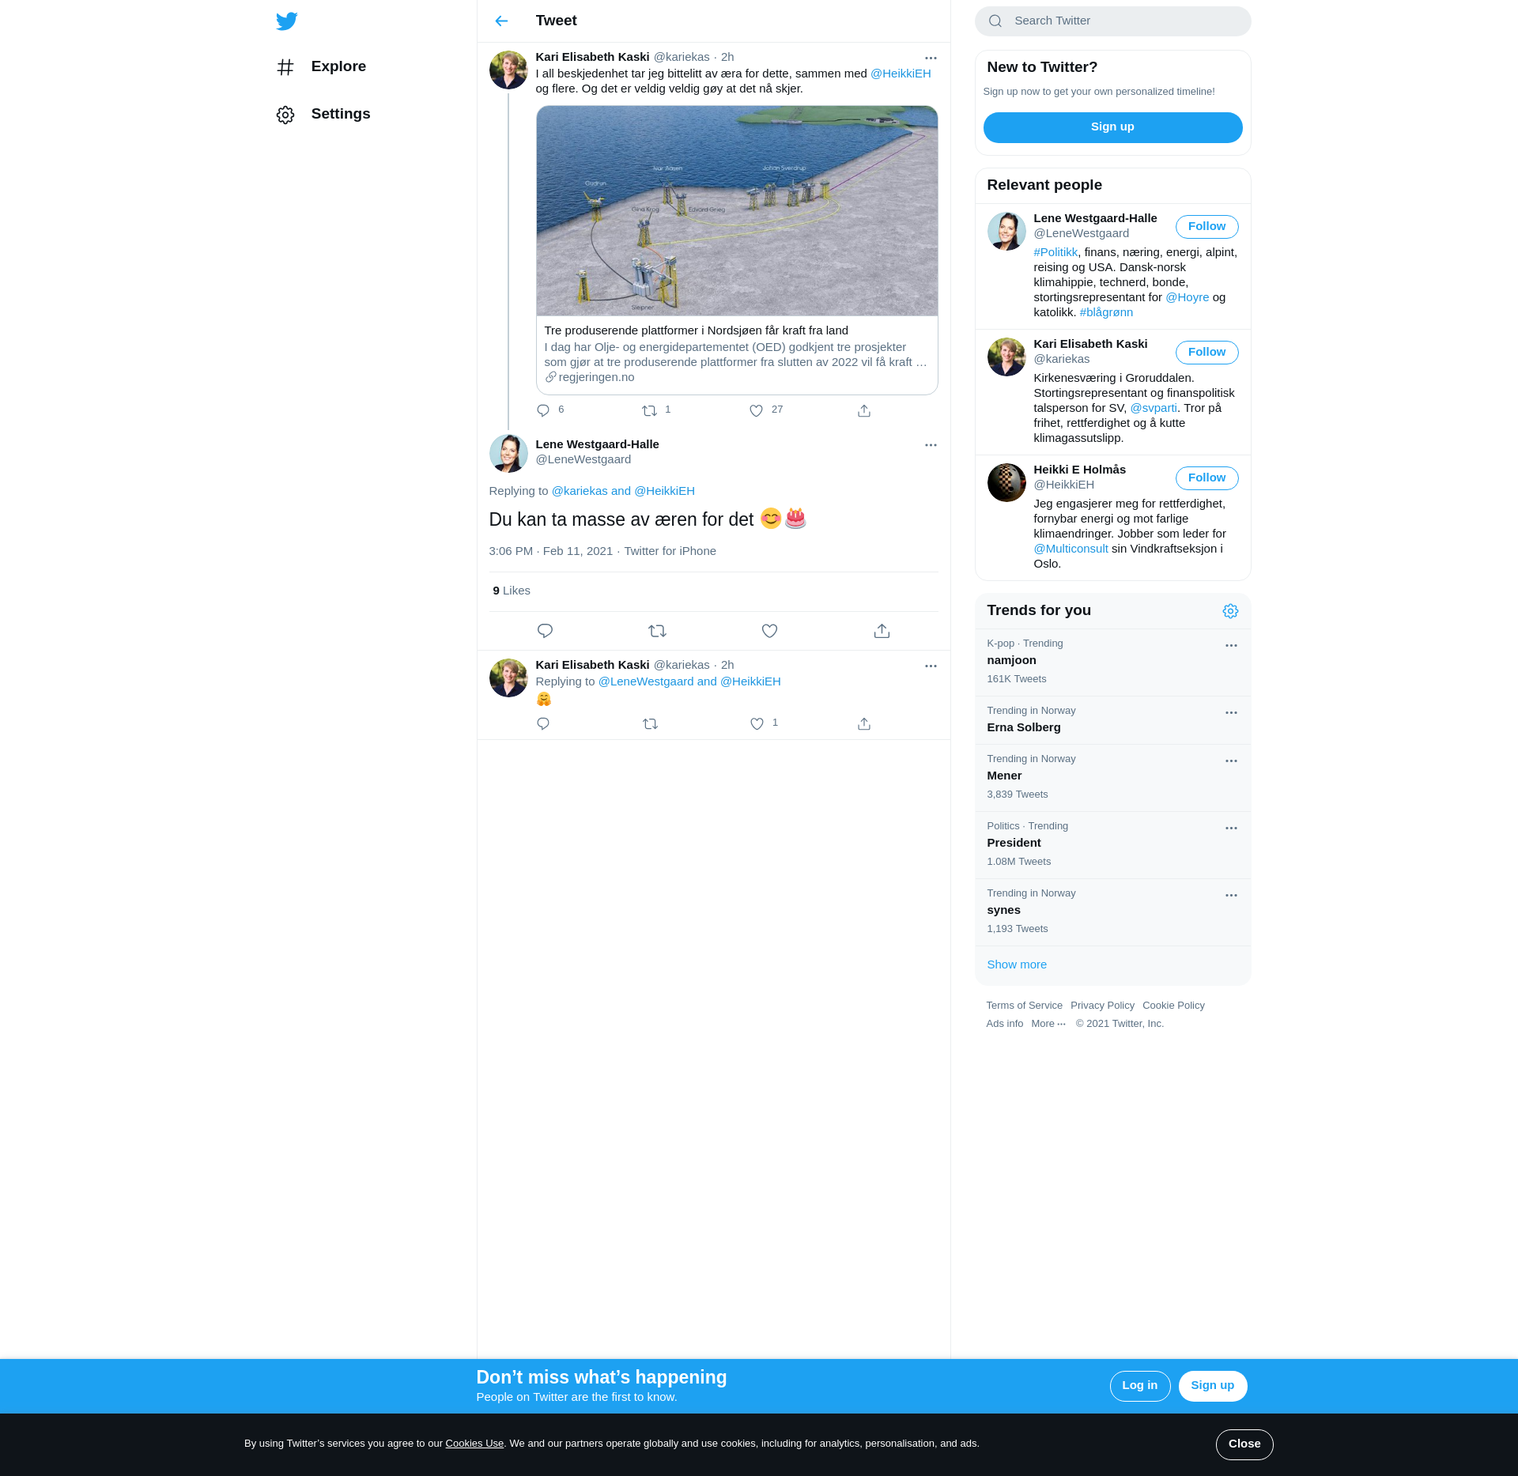Share Kari's hugging emoji tweet
This screenshot has width=1518, height=1476.
pos(864,723)
